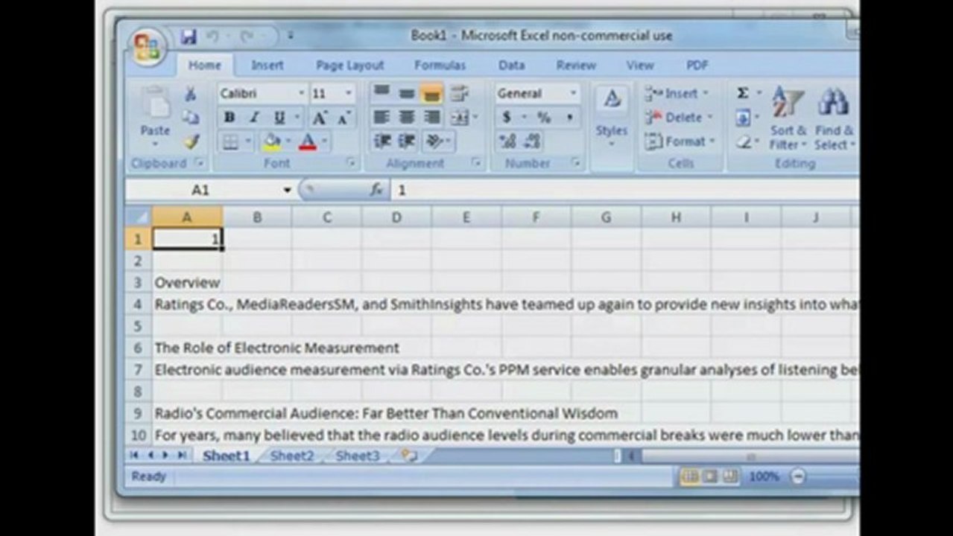Decrease font size with Shrink Font

(x=343, y=118)
